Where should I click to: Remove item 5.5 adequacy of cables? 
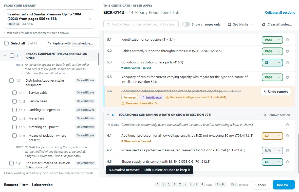coord(287,77)
